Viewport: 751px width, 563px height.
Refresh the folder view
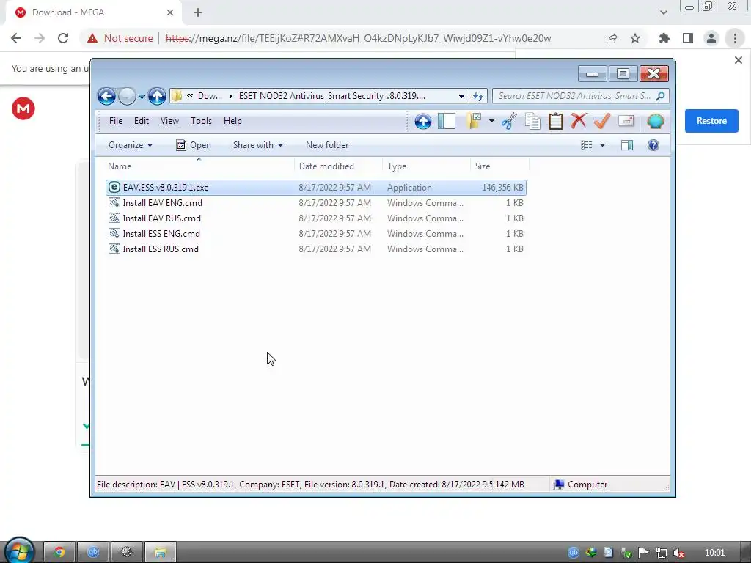[478, 96]
